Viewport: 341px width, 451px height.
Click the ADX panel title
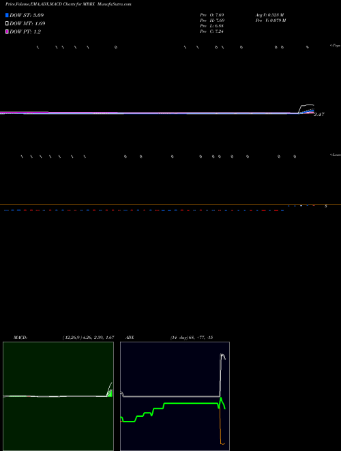130,338
